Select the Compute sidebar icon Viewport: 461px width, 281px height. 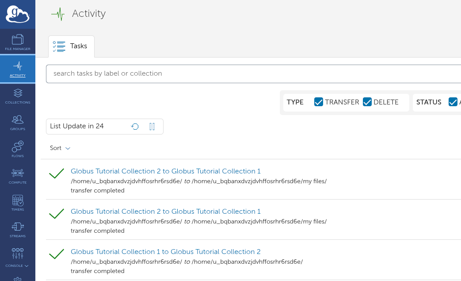18,176
